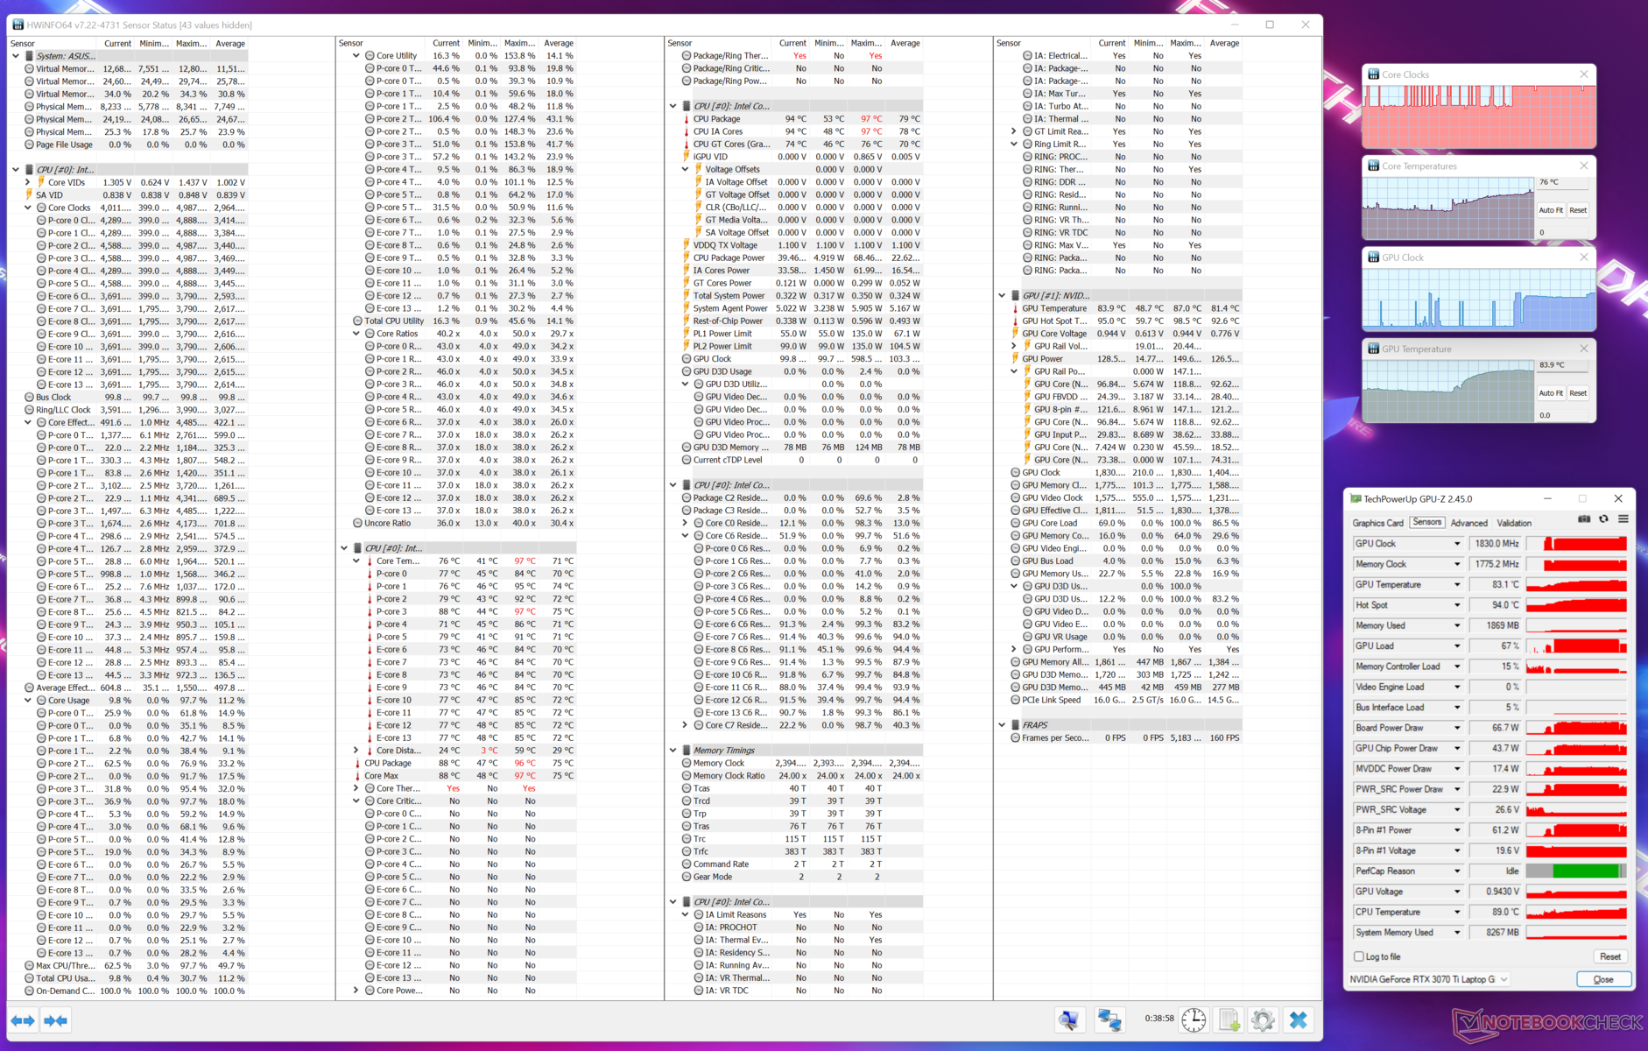The image size is (1648, 1051).
Task: Click the Reset button in GPU-Z
Action: pos(1609,956)
